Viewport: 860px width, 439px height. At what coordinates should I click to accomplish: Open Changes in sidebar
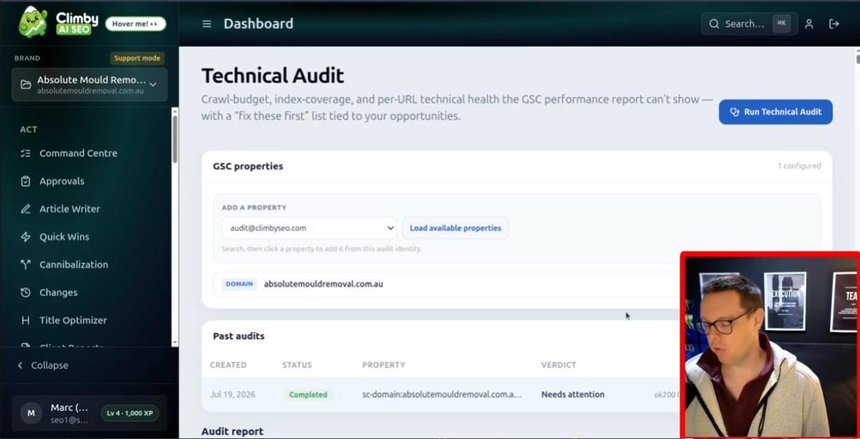(x=58, y=293)
